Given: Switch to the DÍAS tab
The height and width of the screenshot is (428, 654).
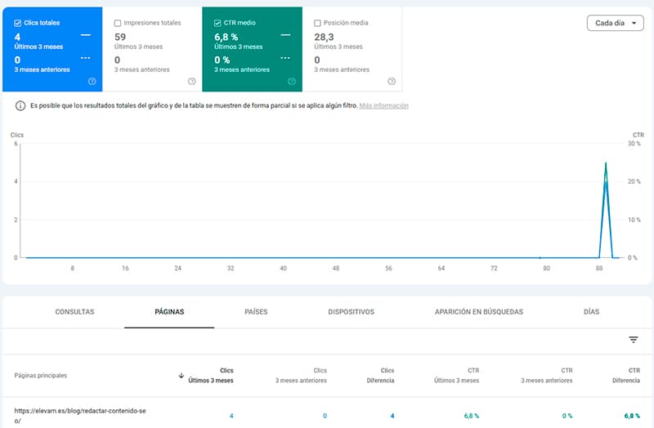Looking at the screenshot, I should pos(591,312).
